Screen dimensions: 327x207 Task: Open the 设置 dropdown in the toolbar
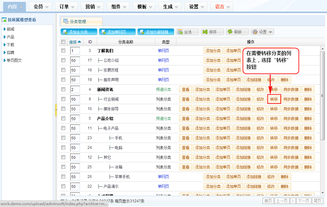click(262, 32)
